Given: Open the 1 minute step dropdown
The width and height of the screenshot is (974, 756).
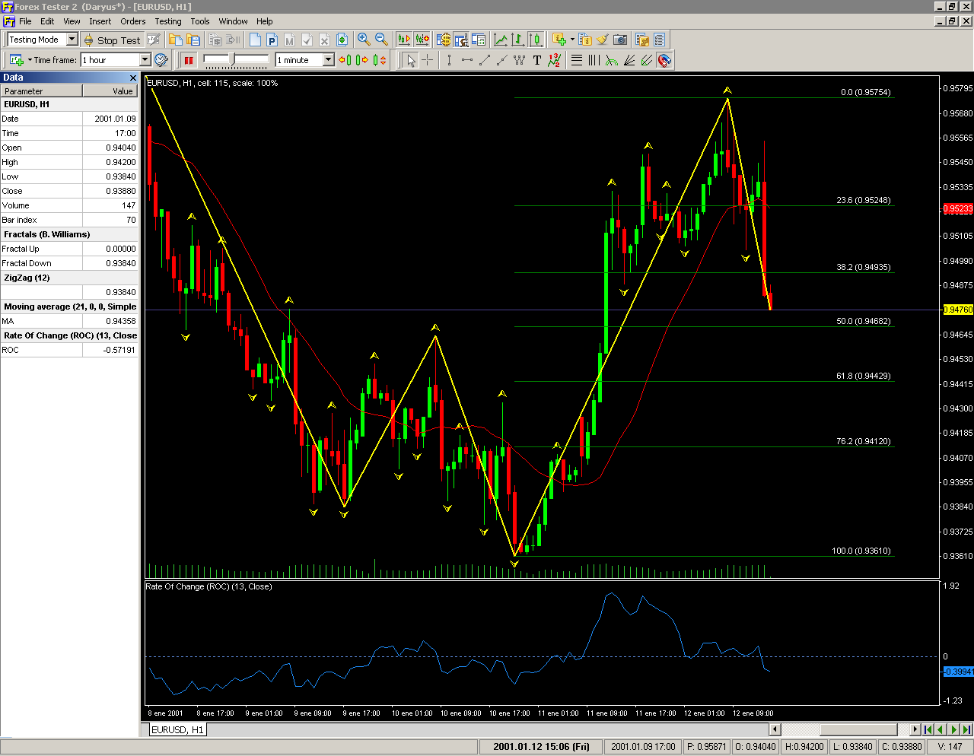Looking at the screenshot, I should pos(329,60).
